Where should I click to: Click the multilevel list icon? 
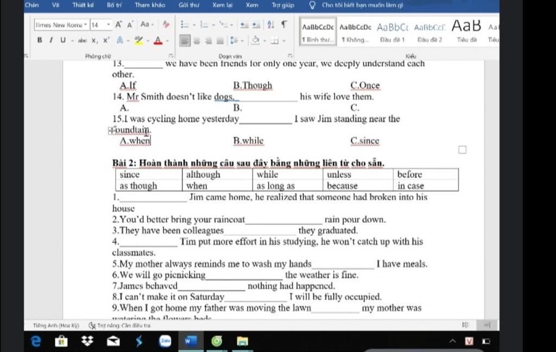(223, 24)
